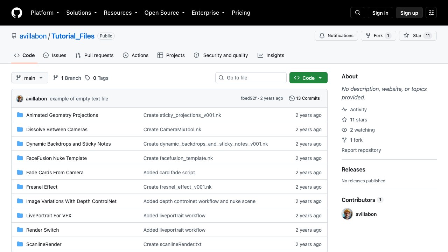Open the 0 Tags link

pos(97,78)
